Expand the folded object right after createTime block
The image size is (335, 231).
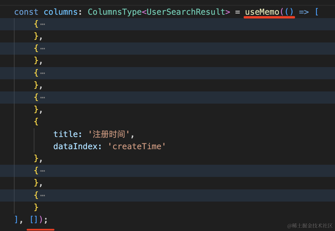(x=43, y=171)
